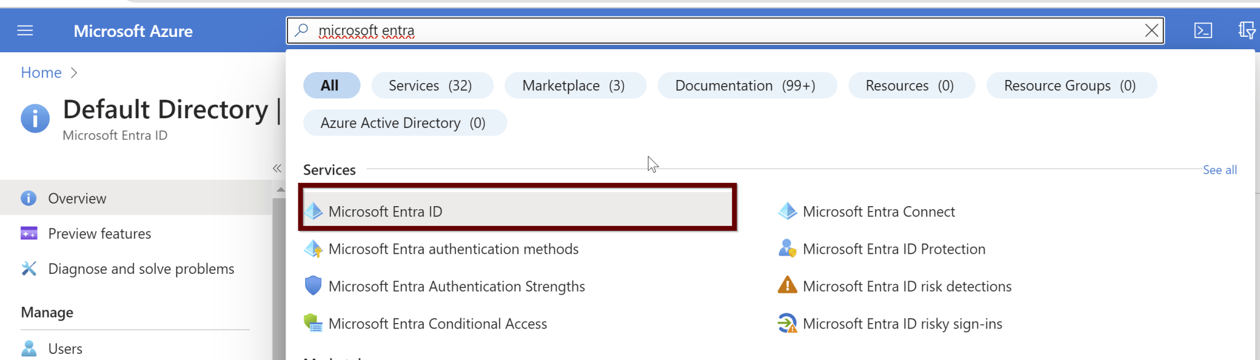Click the Users icon in sidebar

tap(29, 348)
